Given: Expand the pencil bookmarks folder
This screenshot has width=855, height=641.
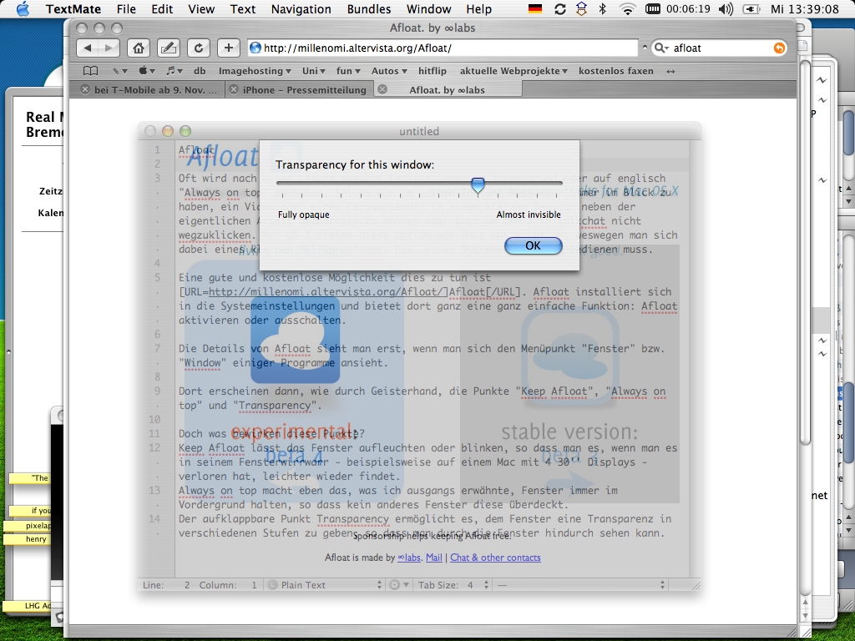Looking at the screenshot, I should coord(120,71).
